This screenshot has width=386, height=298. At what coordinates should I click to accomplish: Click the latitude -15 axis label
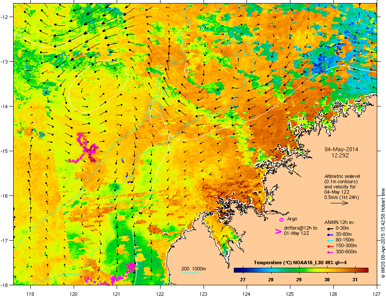pos(4,151)
